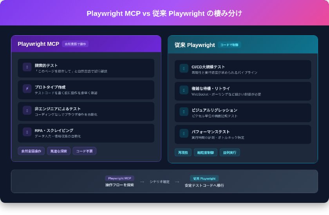
Task: Click the 安定テストコードへ移行 text
Action: point(204,185)
